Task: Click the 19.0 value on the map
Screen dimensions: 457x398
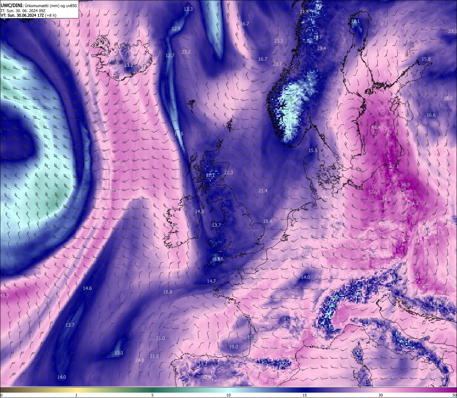Action: pos(233,347)
